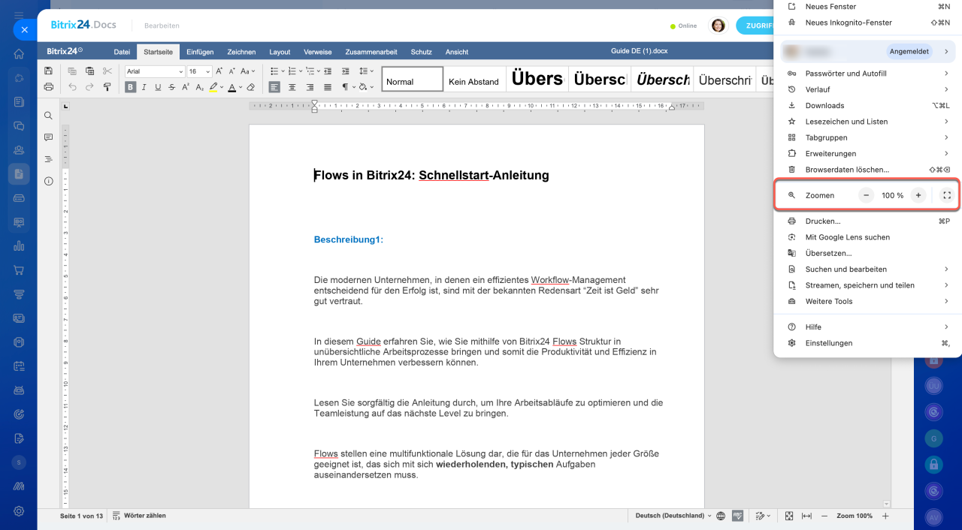Toggle superscript formatting
This screenshot has width=962, height=530.
tap(186, 87)
